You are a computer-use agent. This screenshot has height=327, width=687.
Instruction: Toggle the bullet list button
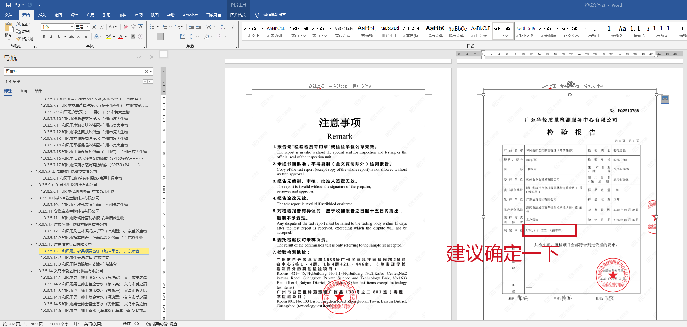153,27
